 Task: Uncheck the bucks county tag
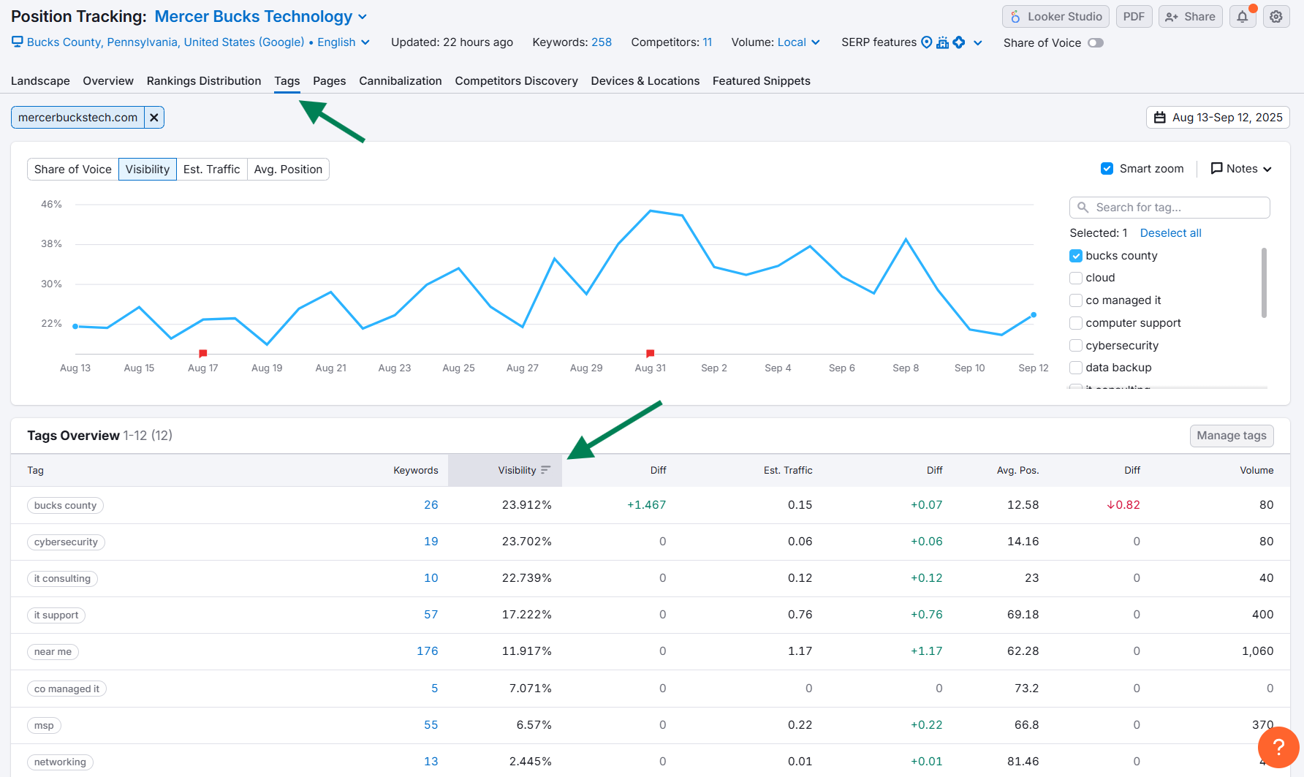(x=1075, y=255)
